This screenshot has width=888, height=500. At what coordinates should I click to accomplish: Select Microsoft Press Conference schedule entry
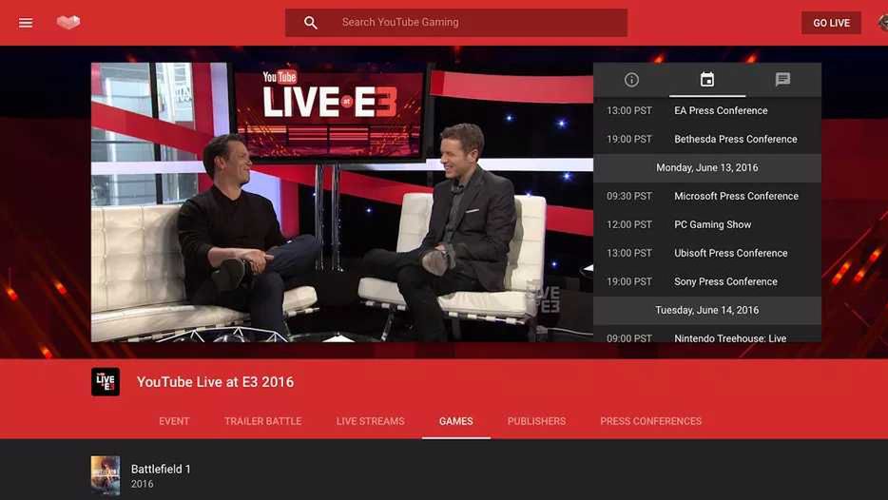(x=707, y=196)
